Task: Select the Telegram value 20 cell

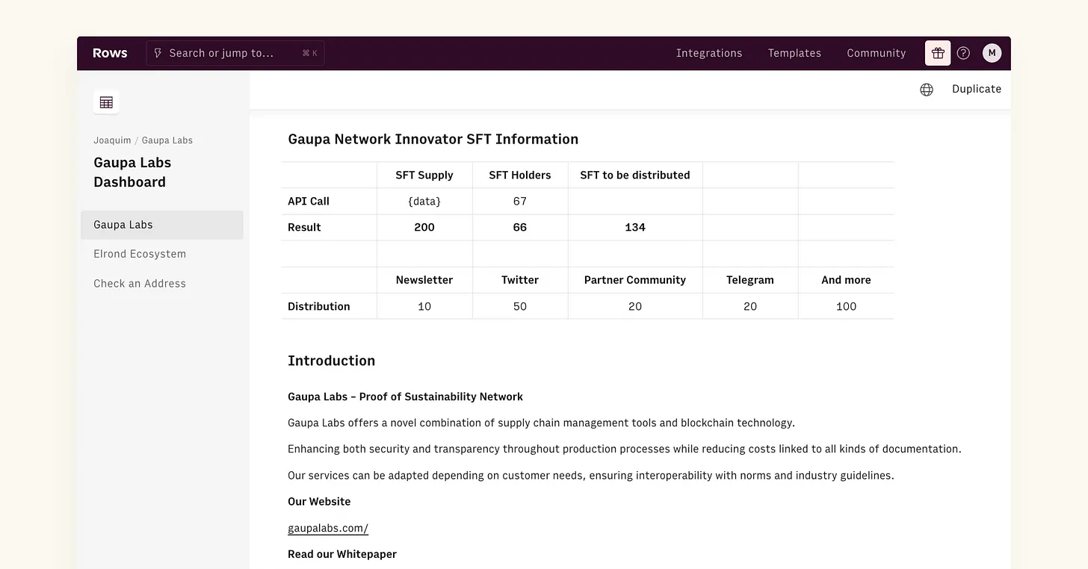Action: [x=750, y=306]
